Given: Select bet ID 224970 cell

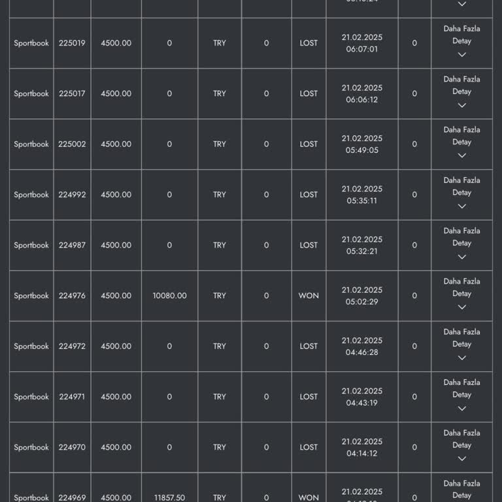Looking at the screenshot, I should [x=72, y=447].
